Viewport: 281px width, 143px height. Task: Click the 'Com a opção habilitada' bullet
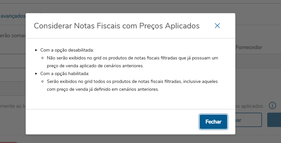[x=65, y=73]
